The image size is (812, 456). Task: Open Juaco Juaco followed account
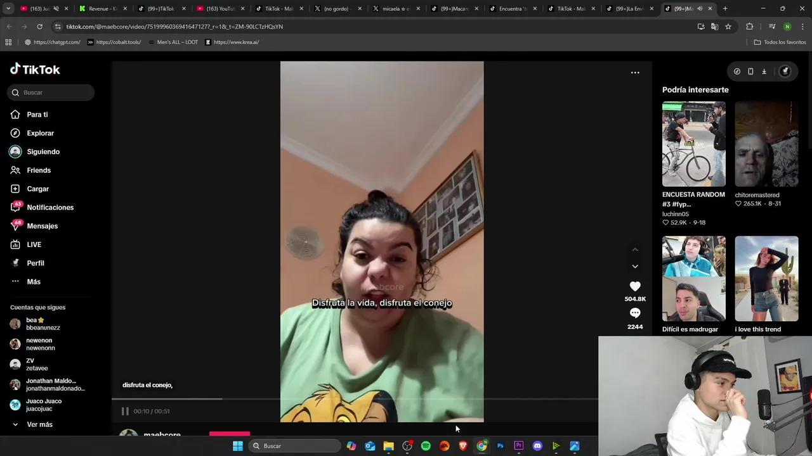point(44,405)
